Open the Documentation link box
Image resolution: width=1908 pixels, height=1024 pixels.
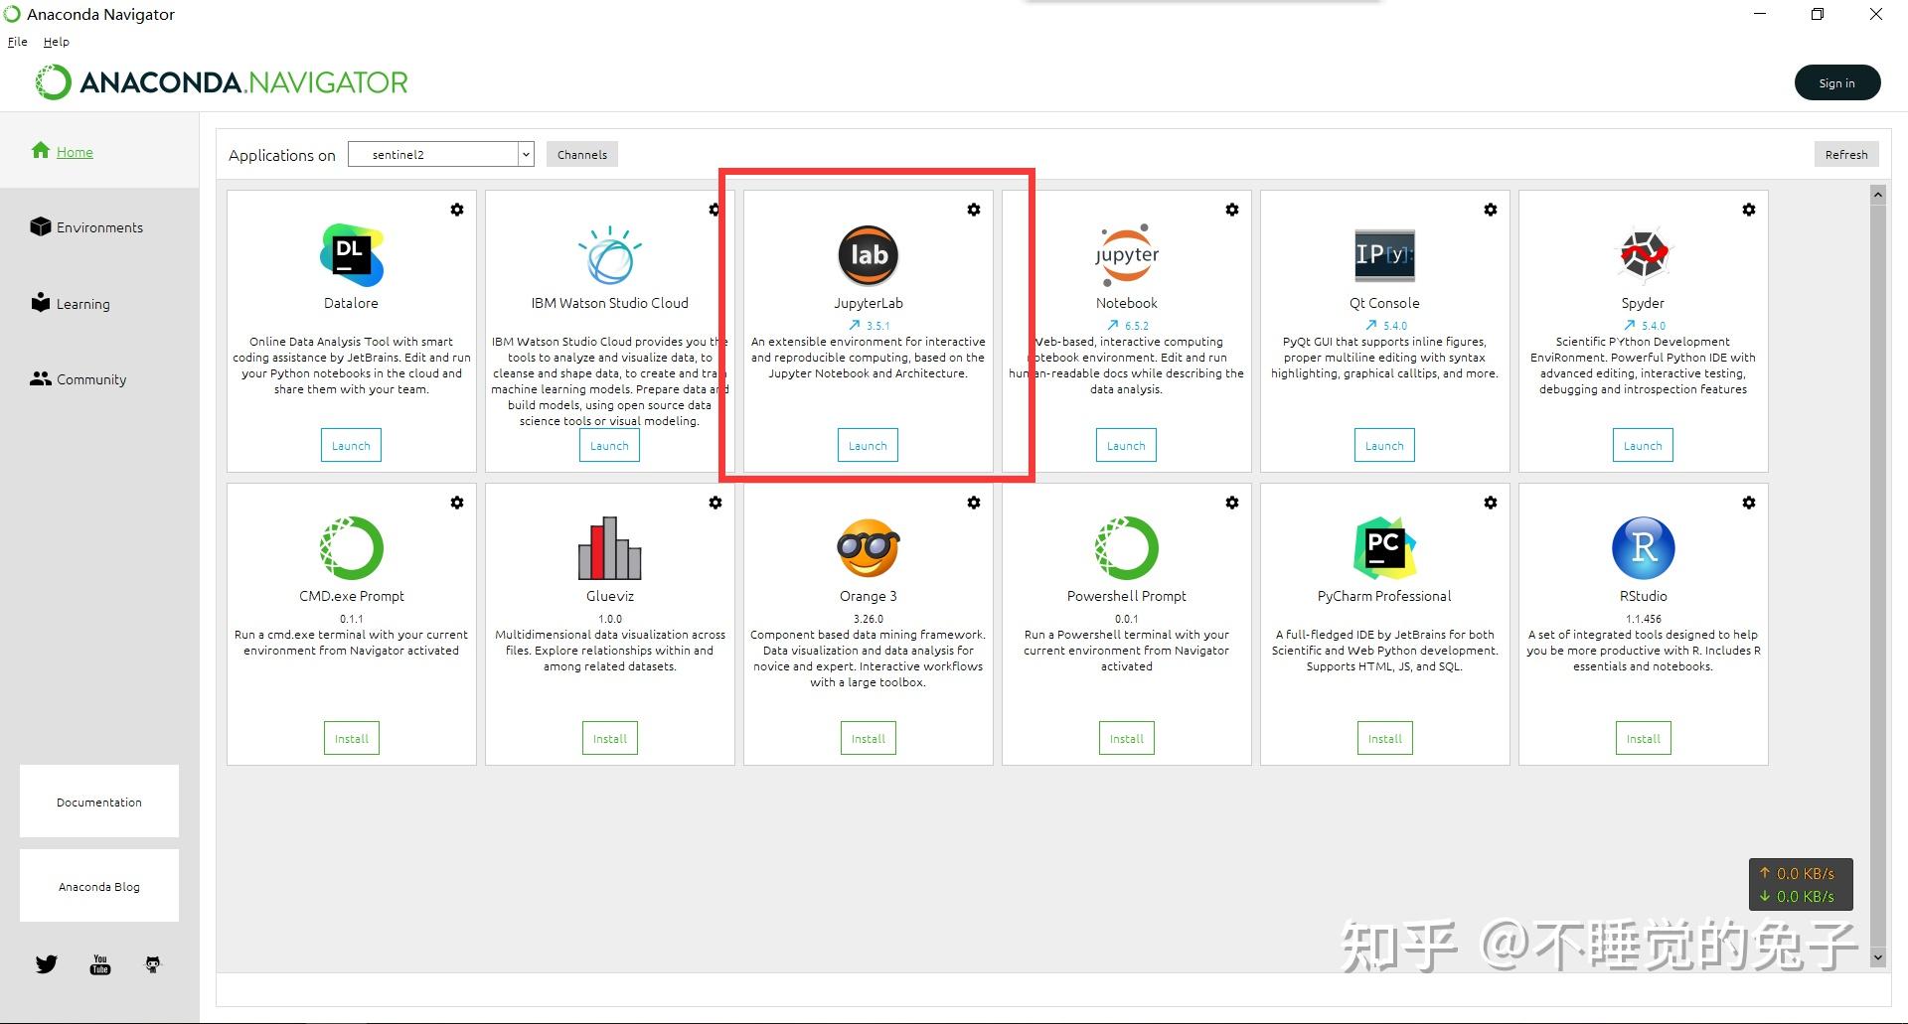click(x=99, y=802)
